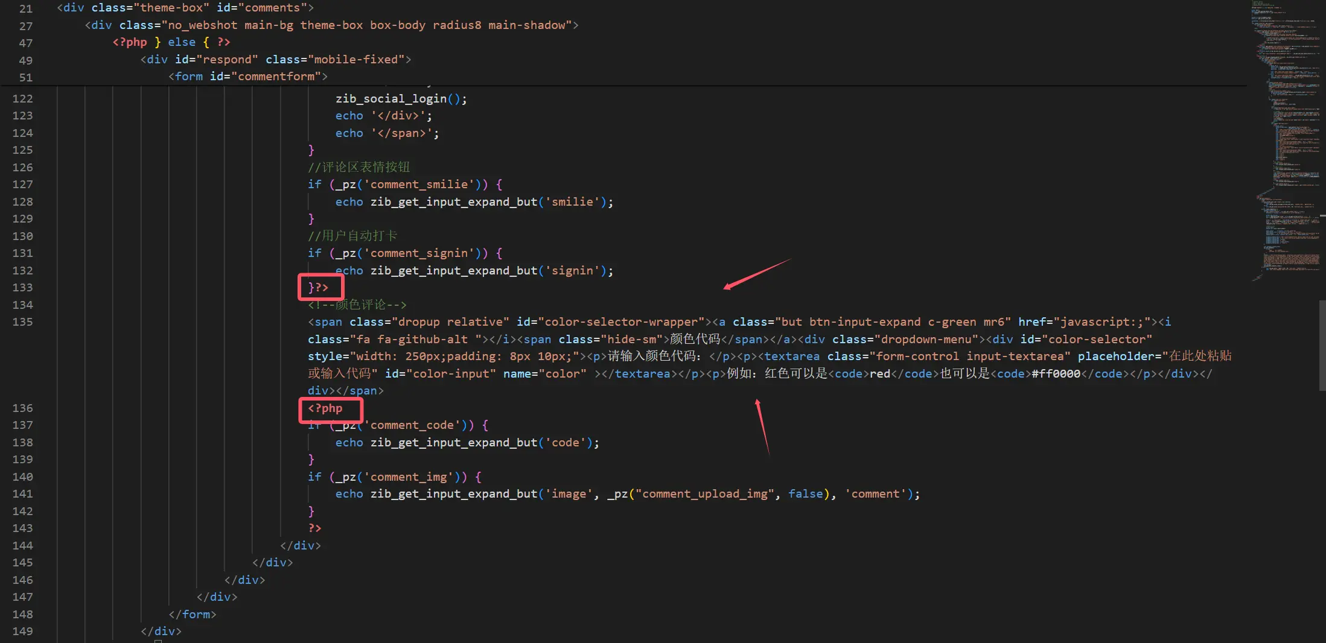The image size is (1326, 643).
Task: Click the sticky "<?php } else {" line
Action: pyautogui.click(x=171, y=42)
